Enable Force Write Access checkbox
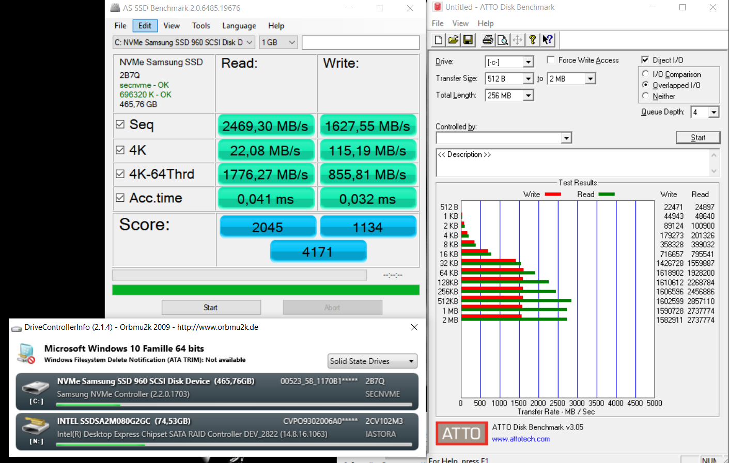This screenshot has width=729, height=463. pyautogui.click(x=551, y=60)
